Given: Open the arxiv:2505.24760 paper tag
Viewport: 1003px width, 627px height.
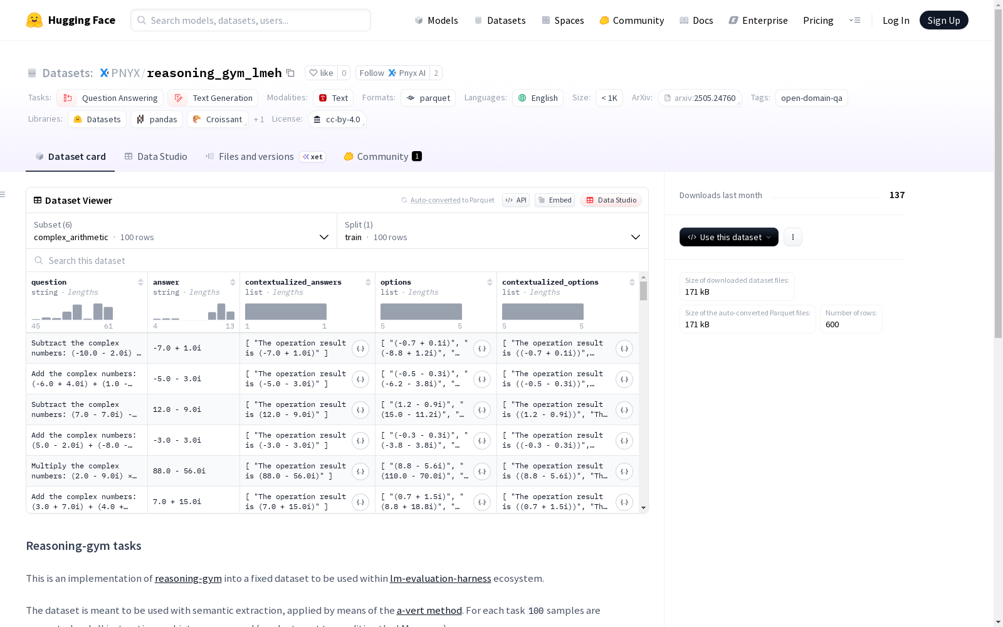Looking at the screenshot, I should tap(700, 98).
